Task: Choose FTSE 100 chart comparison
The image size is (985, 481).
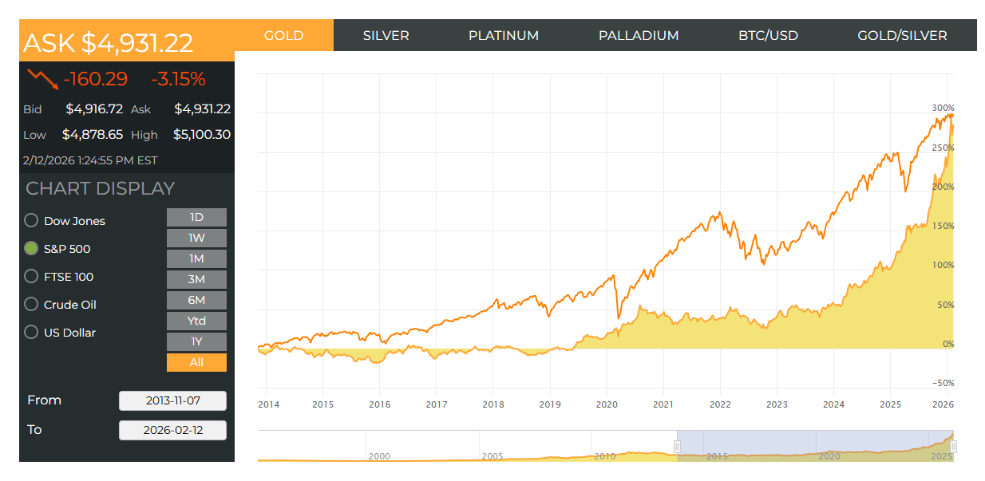Action: point(31,277)
